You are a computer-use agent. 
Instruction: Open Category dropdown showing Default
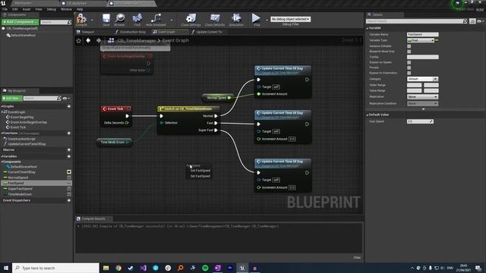coord(422,79)
